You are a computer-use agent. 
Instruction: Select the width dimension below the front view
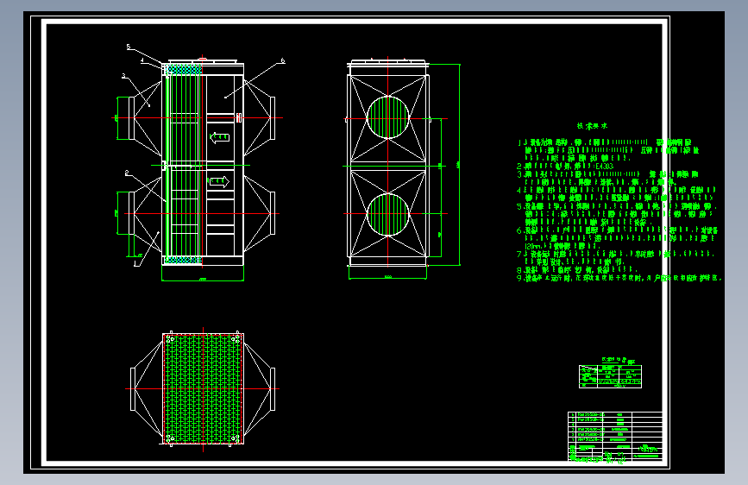pyautogui.click(x=203, y=280)
